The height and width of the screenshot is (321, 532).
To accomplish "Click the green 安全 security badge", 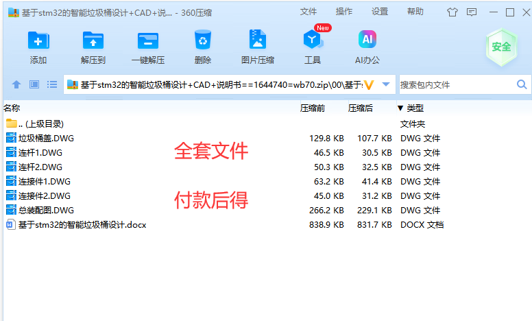I will (501, 47).
